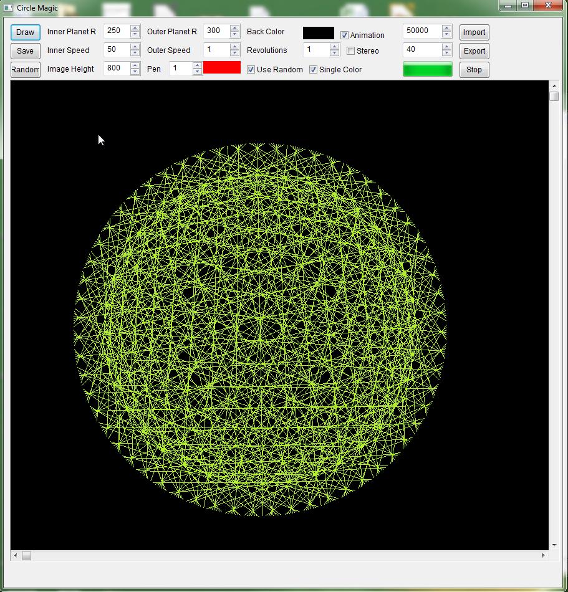Screen dimensions: 568x592
Task: Click the Draw button
Action: pos(25,32)
